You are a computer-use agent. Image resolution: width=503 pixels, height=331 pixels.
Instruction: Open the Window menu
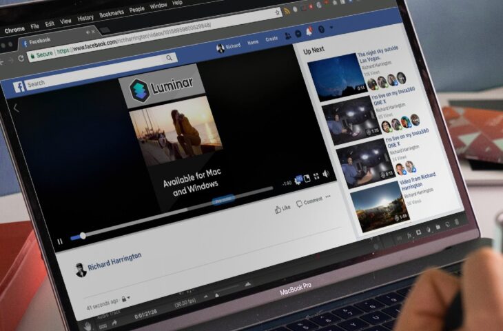[158, 6]
